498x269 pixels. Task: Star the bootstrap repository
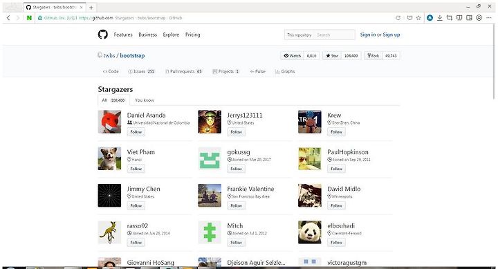click(x=332, y=55)
